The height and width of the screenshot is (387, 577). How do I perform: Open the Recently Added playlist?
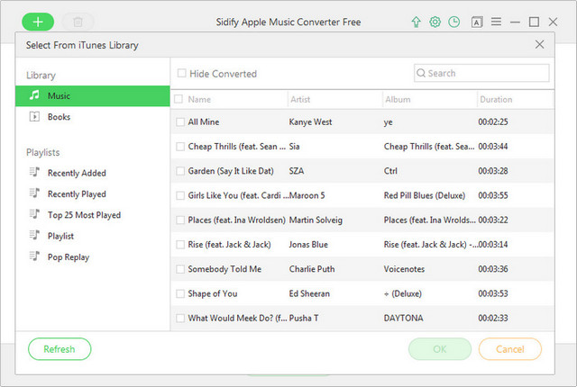pos(77,173)
